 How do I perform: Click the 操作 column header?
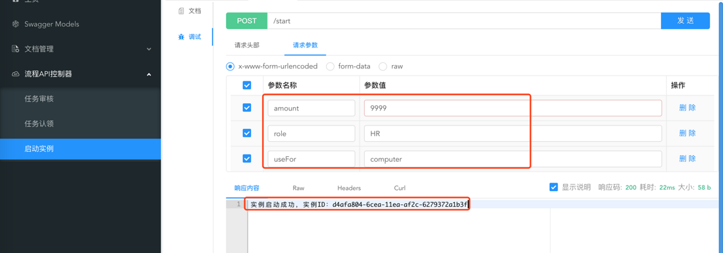coord(678,85)
